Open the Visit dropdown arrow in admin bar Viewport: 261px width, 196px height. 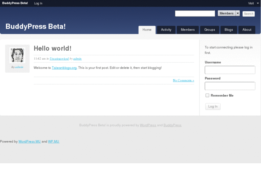pyautogui.click(x=258, y=3)
